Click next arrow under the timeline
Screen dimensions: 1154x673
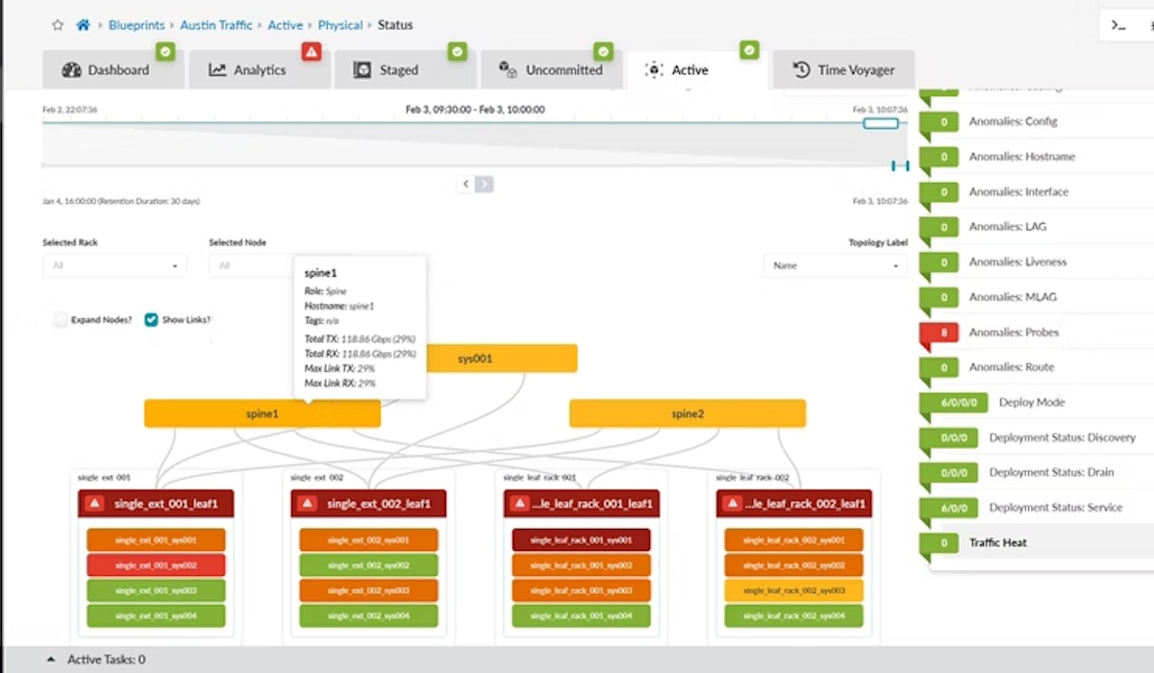click(x=485, y=184)
